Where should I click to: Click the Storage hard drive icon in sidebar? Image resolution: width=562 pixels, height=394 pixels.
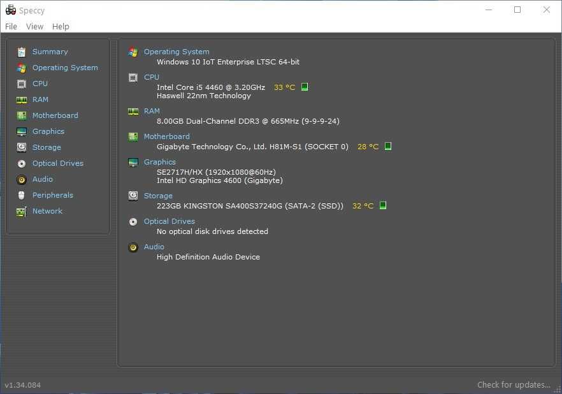[22, 147]
